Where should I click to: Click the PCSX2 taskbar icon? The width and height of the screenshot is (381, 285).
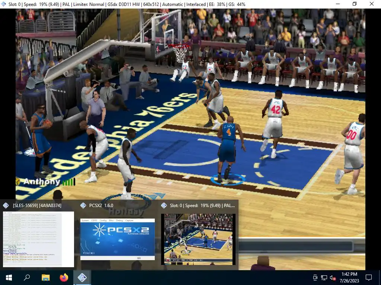(82, 278)
